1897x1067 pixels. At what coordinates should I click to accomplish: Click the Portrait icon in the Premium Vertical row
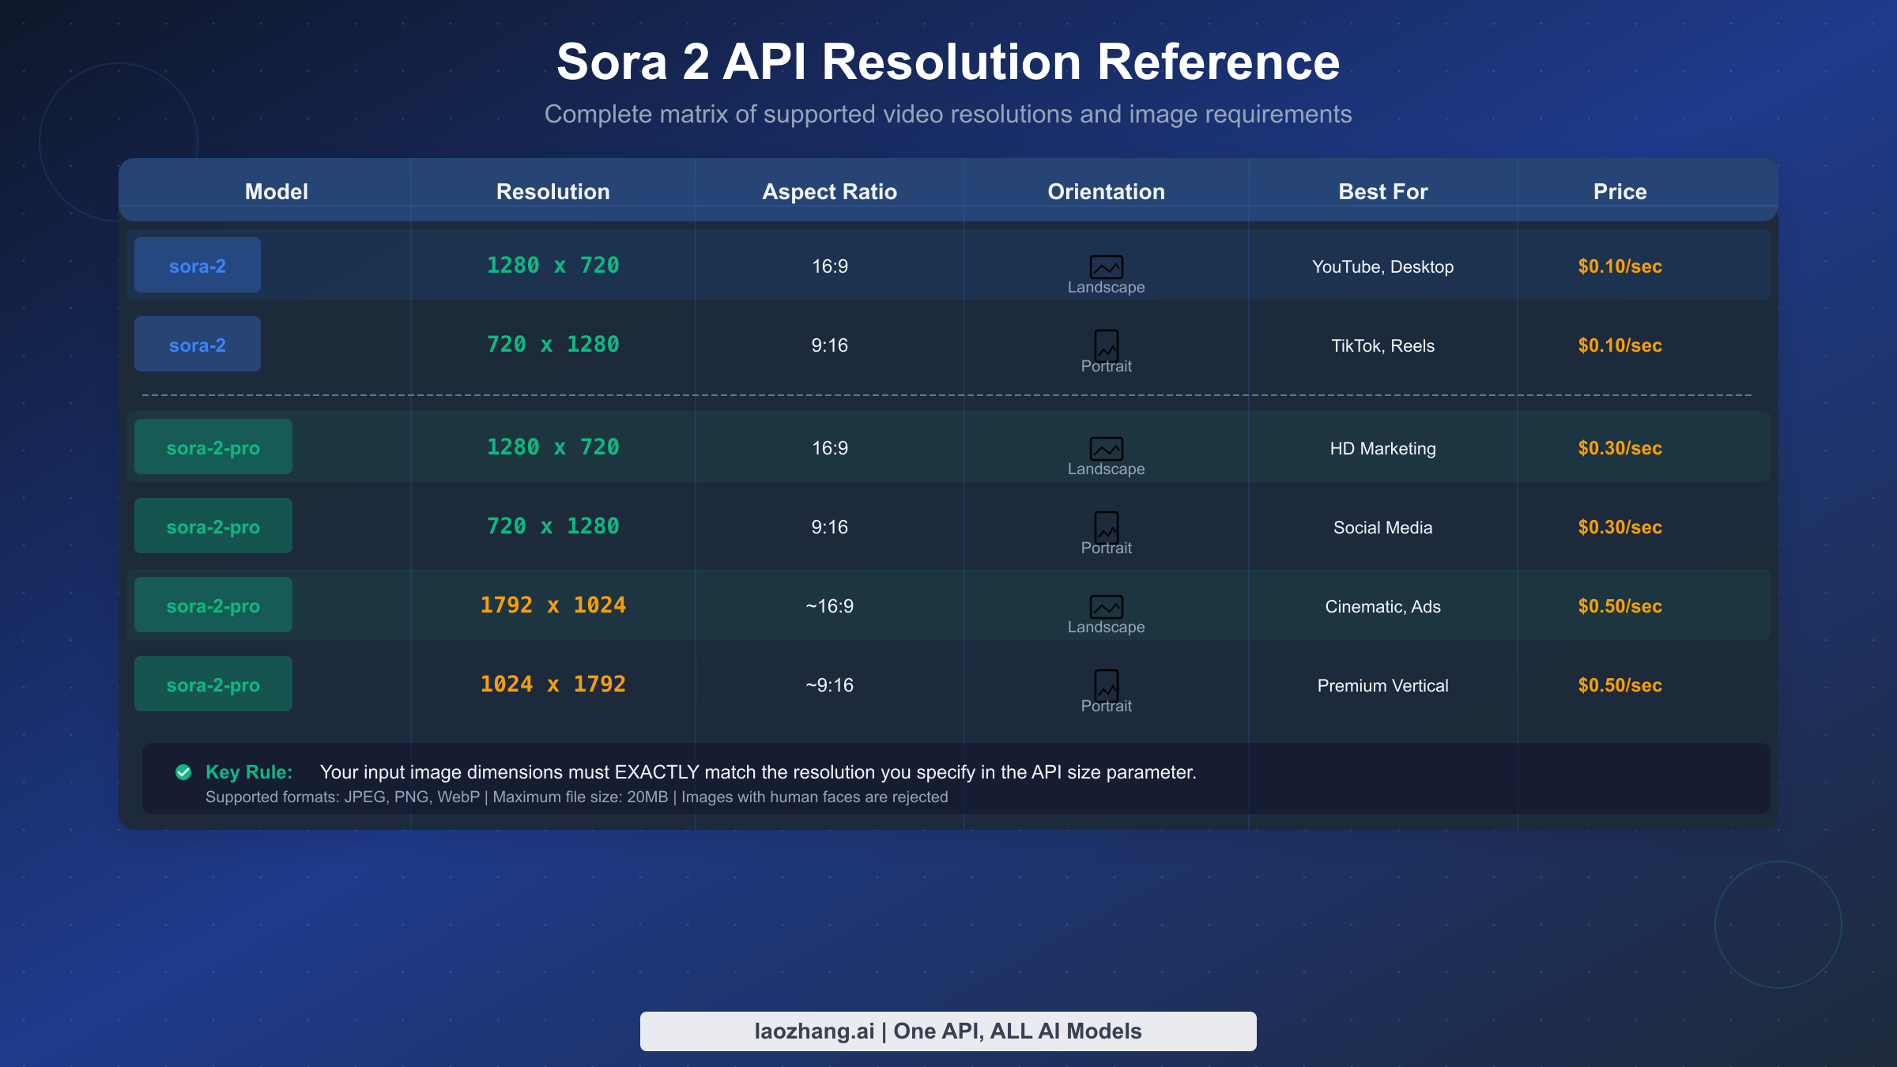coord(1106,684)
